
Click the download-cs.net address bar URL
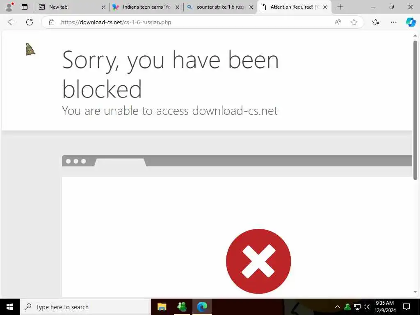pyautogui.click(x=116, y=22)
